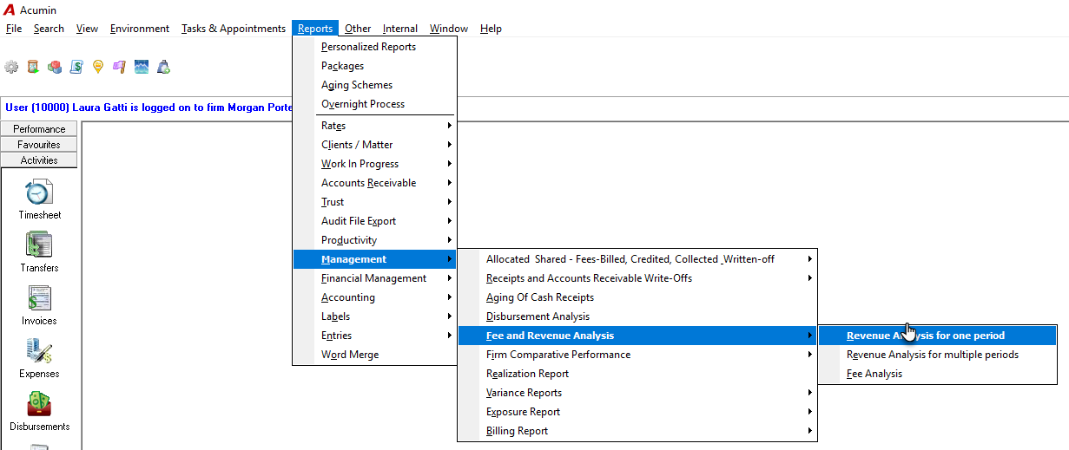Click the hourglass timer toolbar icon
1069x450 pixels.
click(33, 67)
